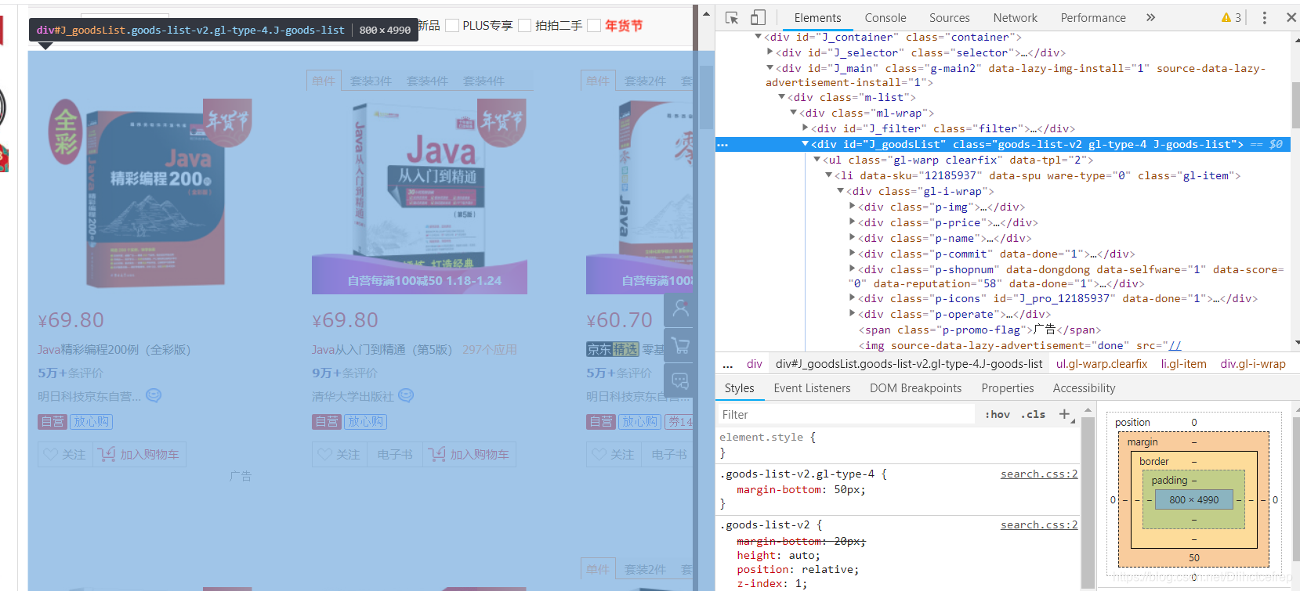Viewport: 1300px width, 591px height.
Task: Expand the p-img div node
Action: pos(852,207)
